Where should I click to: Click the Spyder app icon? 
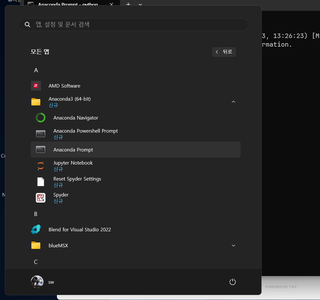pyautogui.click(x=41, y=198)
